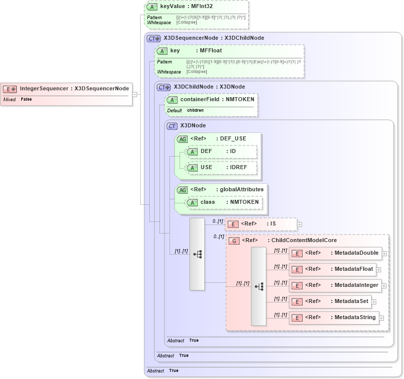Viewport: 404px width, 379px height.
Task: Select the keyValue : MFInt32 label
Action: point(186,6)
